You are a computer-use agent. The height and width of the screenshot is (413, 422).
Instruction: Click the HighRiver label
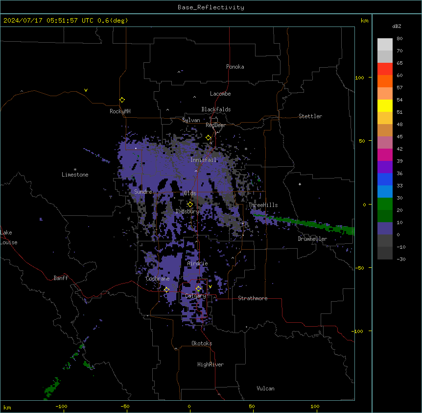[x=211, y=364]
